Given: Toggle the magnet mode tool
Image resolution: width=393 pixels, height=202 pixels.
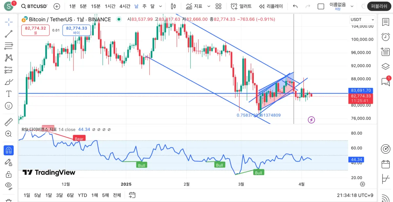Looking at the screenshot, I should 9,150.
